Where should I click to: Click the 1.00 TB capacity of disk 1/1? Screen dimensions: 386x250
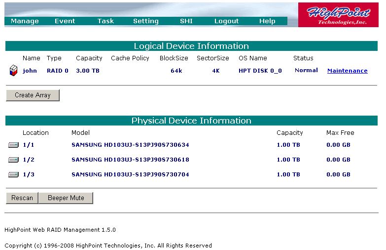[x=288, y=145]
